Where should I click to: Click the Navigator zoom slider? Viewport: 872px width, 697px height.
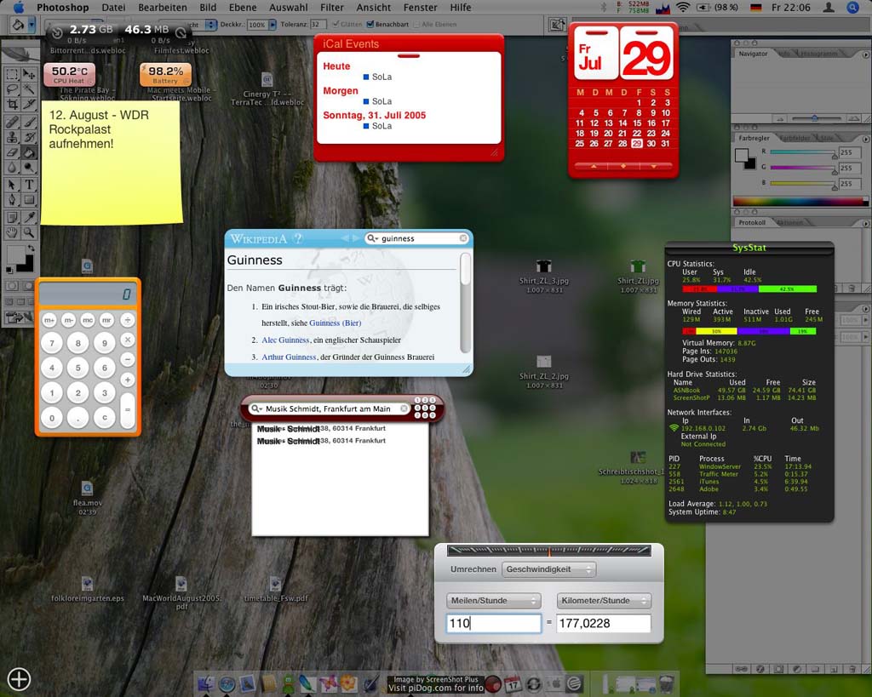tap(814, 118)
